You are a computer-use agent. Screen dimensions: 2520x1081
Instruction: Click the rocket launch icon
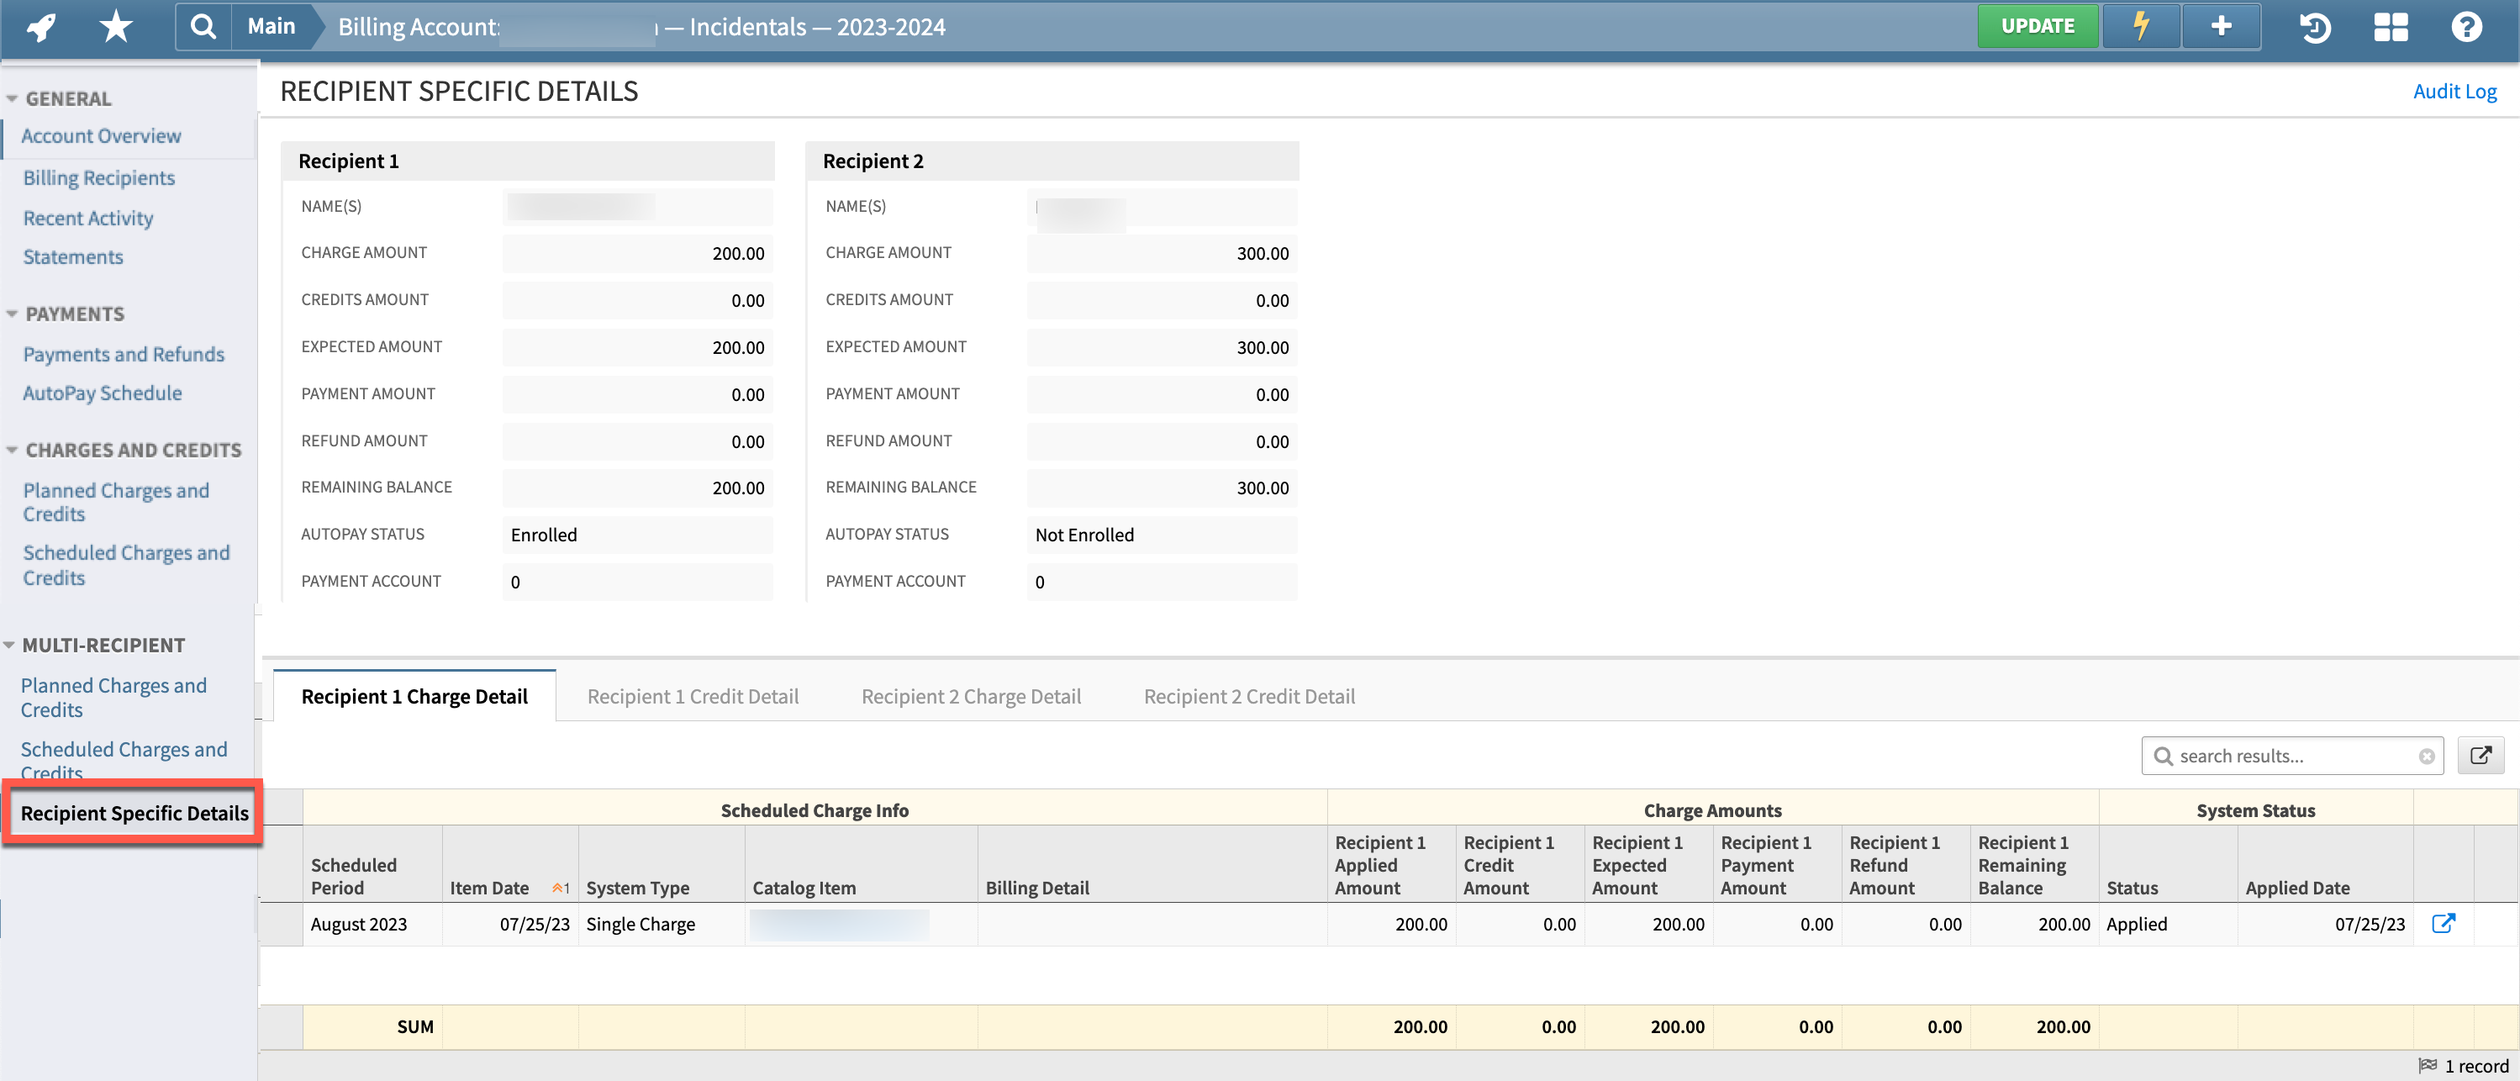coord(40,26)
